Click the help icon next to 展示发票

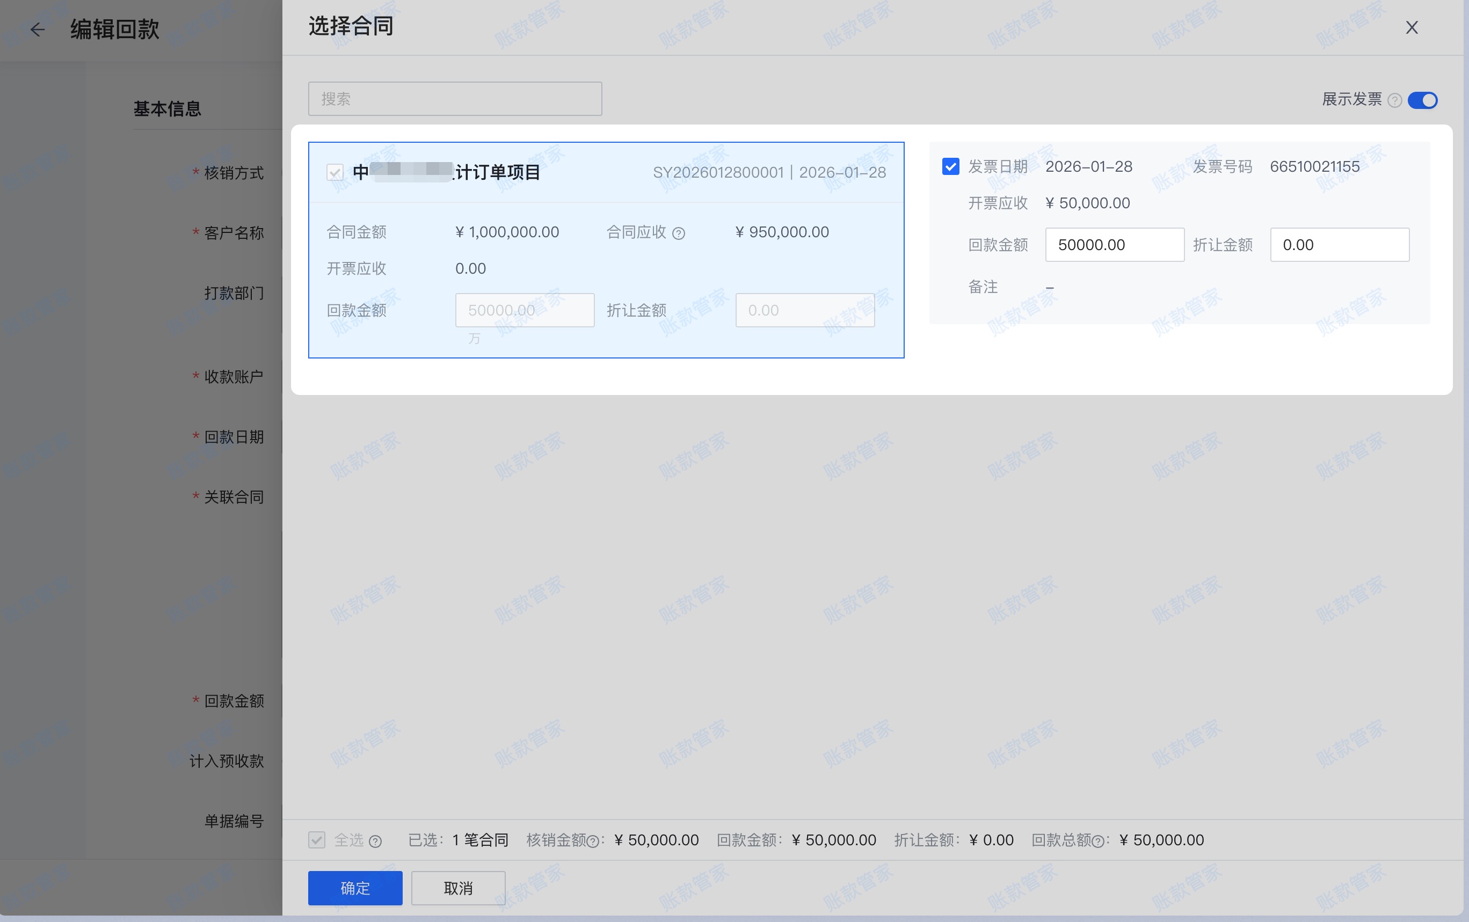(1394, 100)
